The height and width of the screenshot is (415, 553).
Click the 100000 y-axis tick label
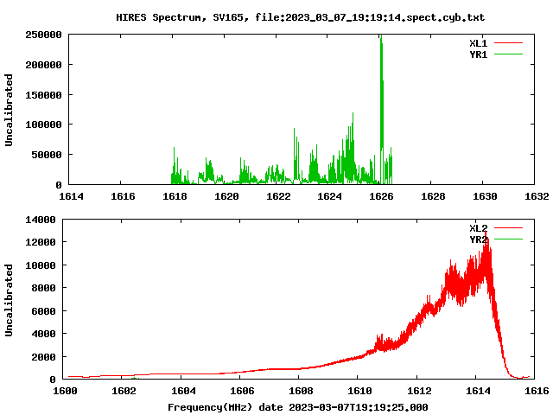click(x=43, y=124)
